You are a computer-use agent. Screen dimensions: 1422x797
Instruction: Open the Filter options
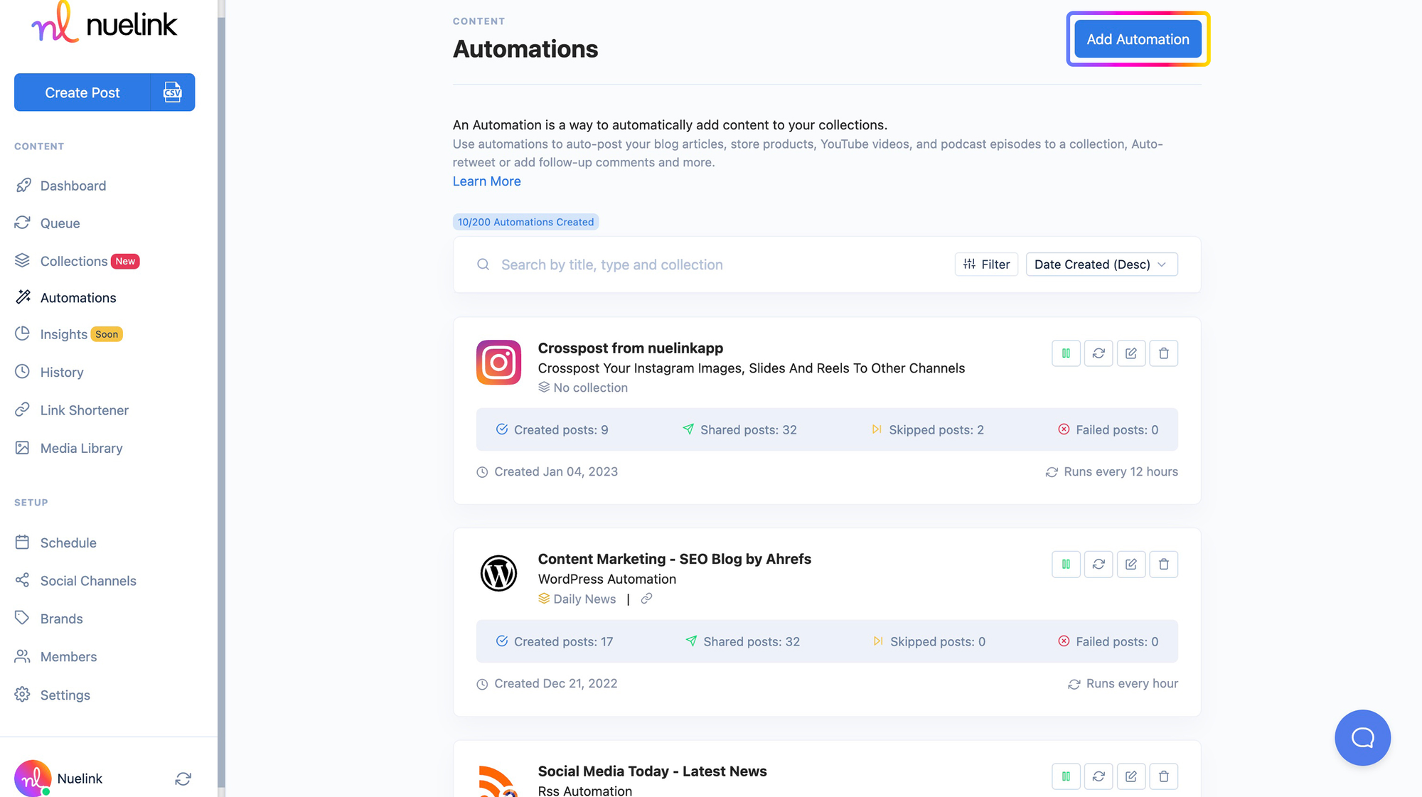click(986, 264)
